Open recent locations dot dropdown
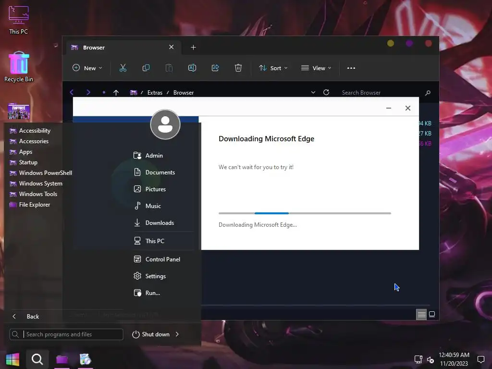This screenshot has width=492, height=369. (104, 93)
